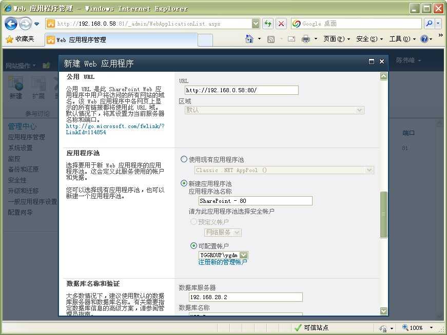Click the dialog vertical scrollbar thumb
Viewport: 447px width, 335px height.
[x=383, y=215]
